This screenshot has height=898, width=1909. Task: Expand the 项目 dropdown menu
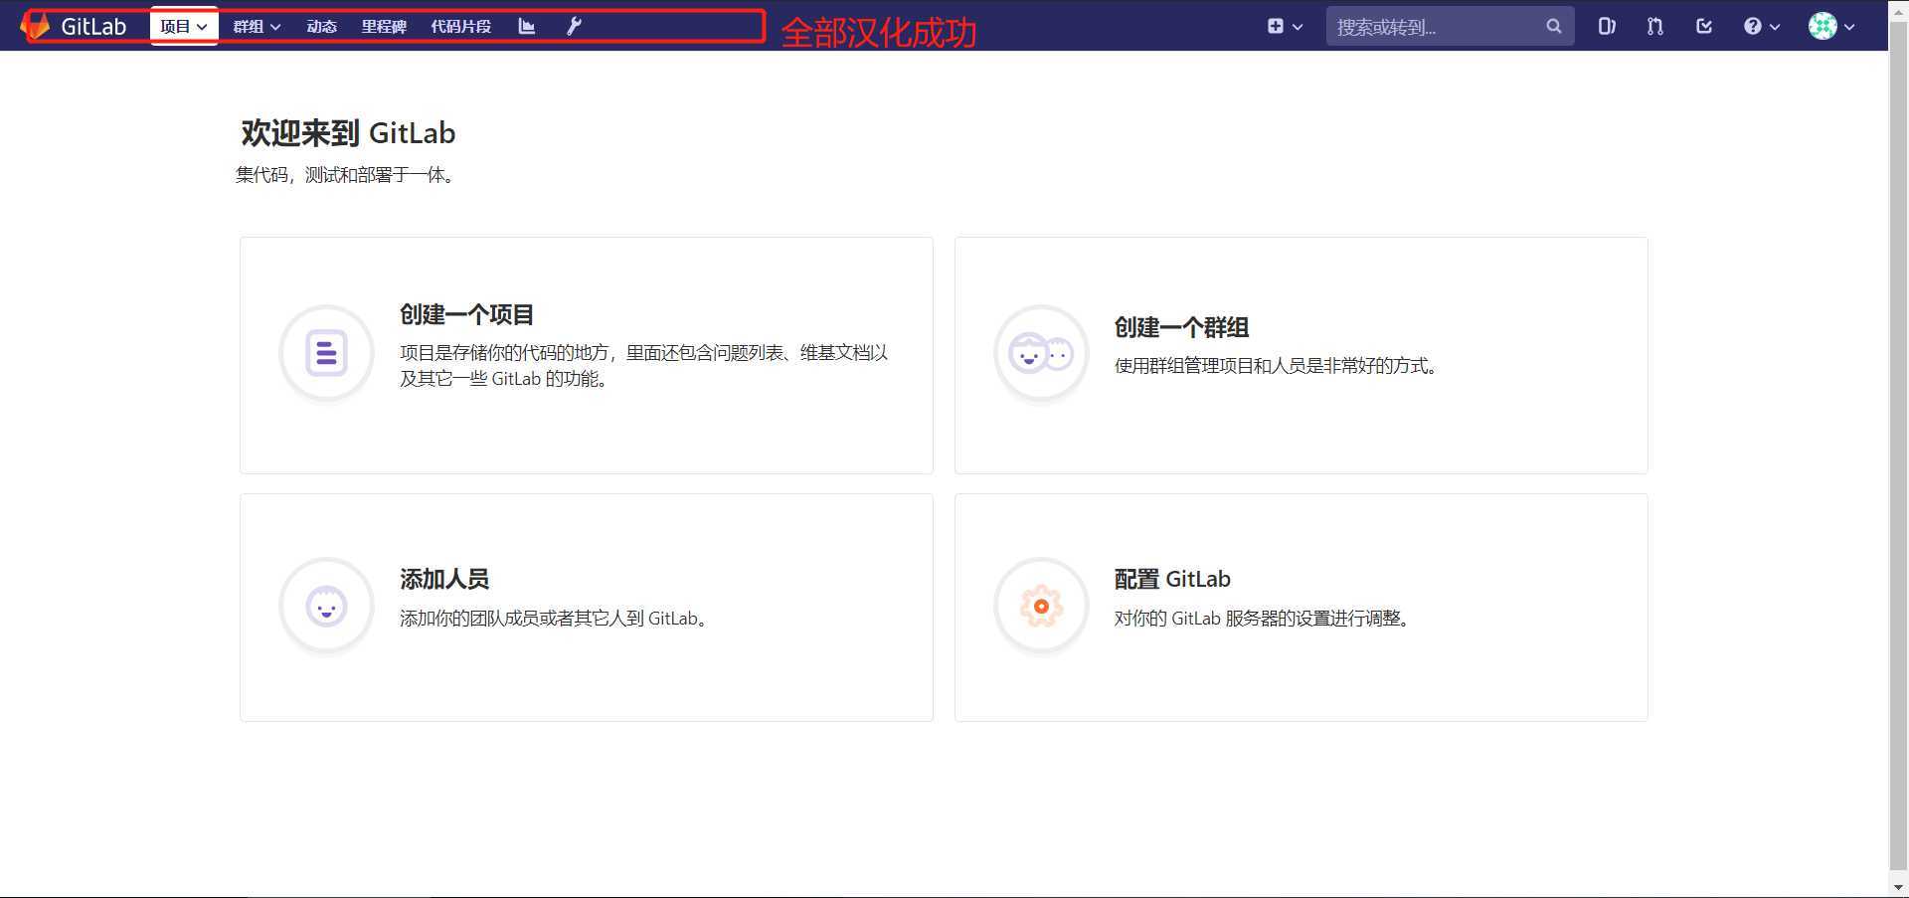point(184,27)
